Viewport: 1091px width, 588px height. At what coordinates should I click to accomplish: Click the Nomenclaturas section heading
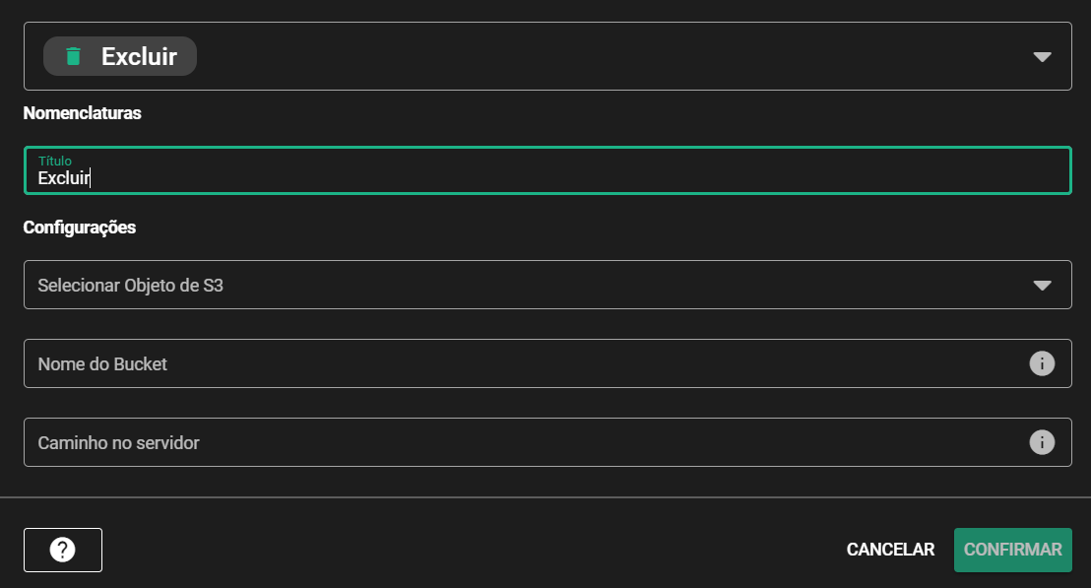click(x=83, y=113)
